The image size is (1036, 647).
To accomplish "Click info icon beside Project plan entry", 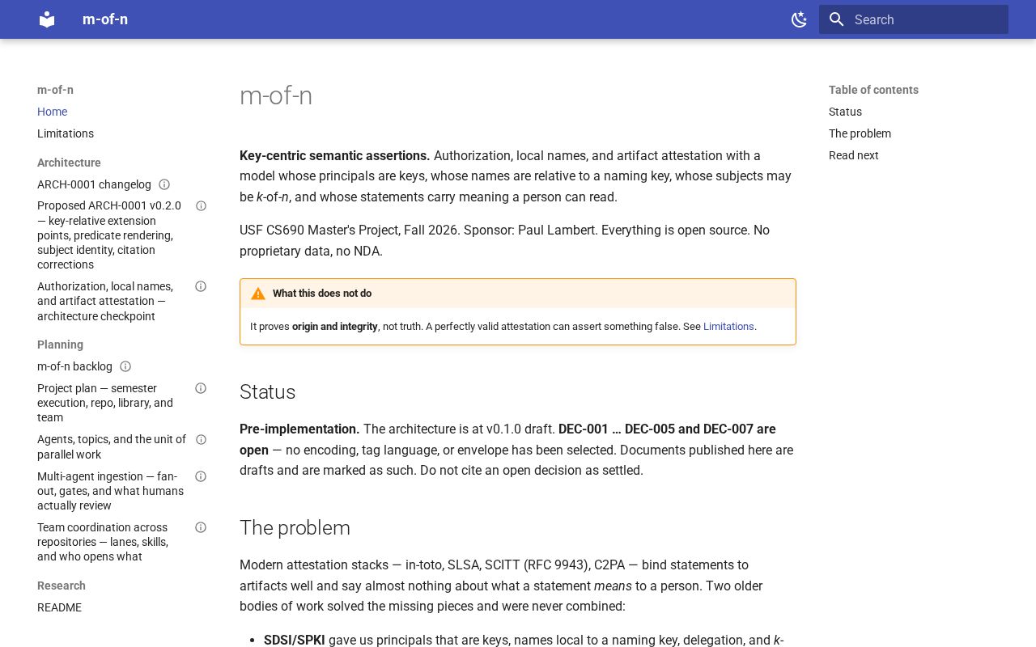I will [201, 388].
